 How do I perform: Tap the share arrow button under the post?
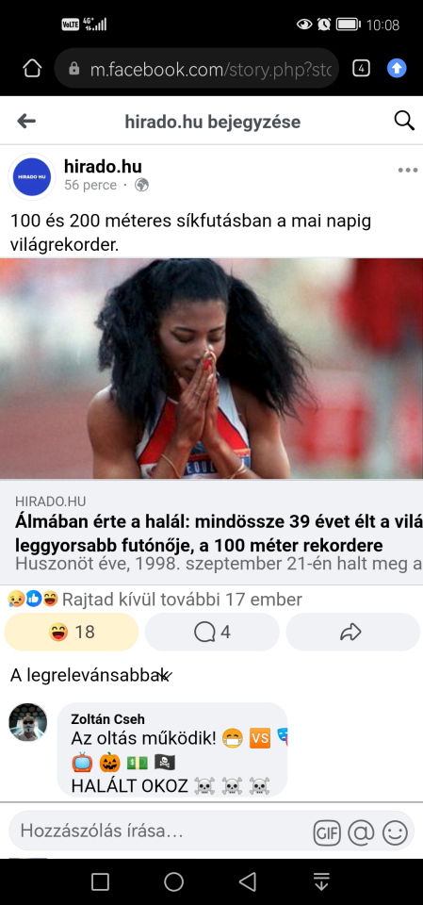coord(352,632)
